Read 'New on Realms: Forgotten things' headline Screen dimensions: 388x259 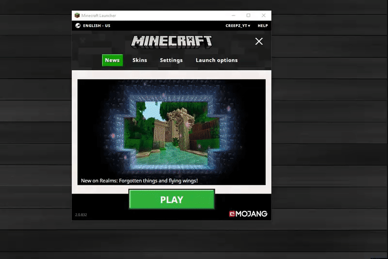pyautogui.click(x=139, y=180)
